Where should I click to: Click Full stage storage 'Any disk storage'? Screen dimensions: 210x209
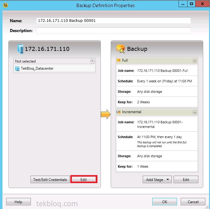click(x=150, y=92)
